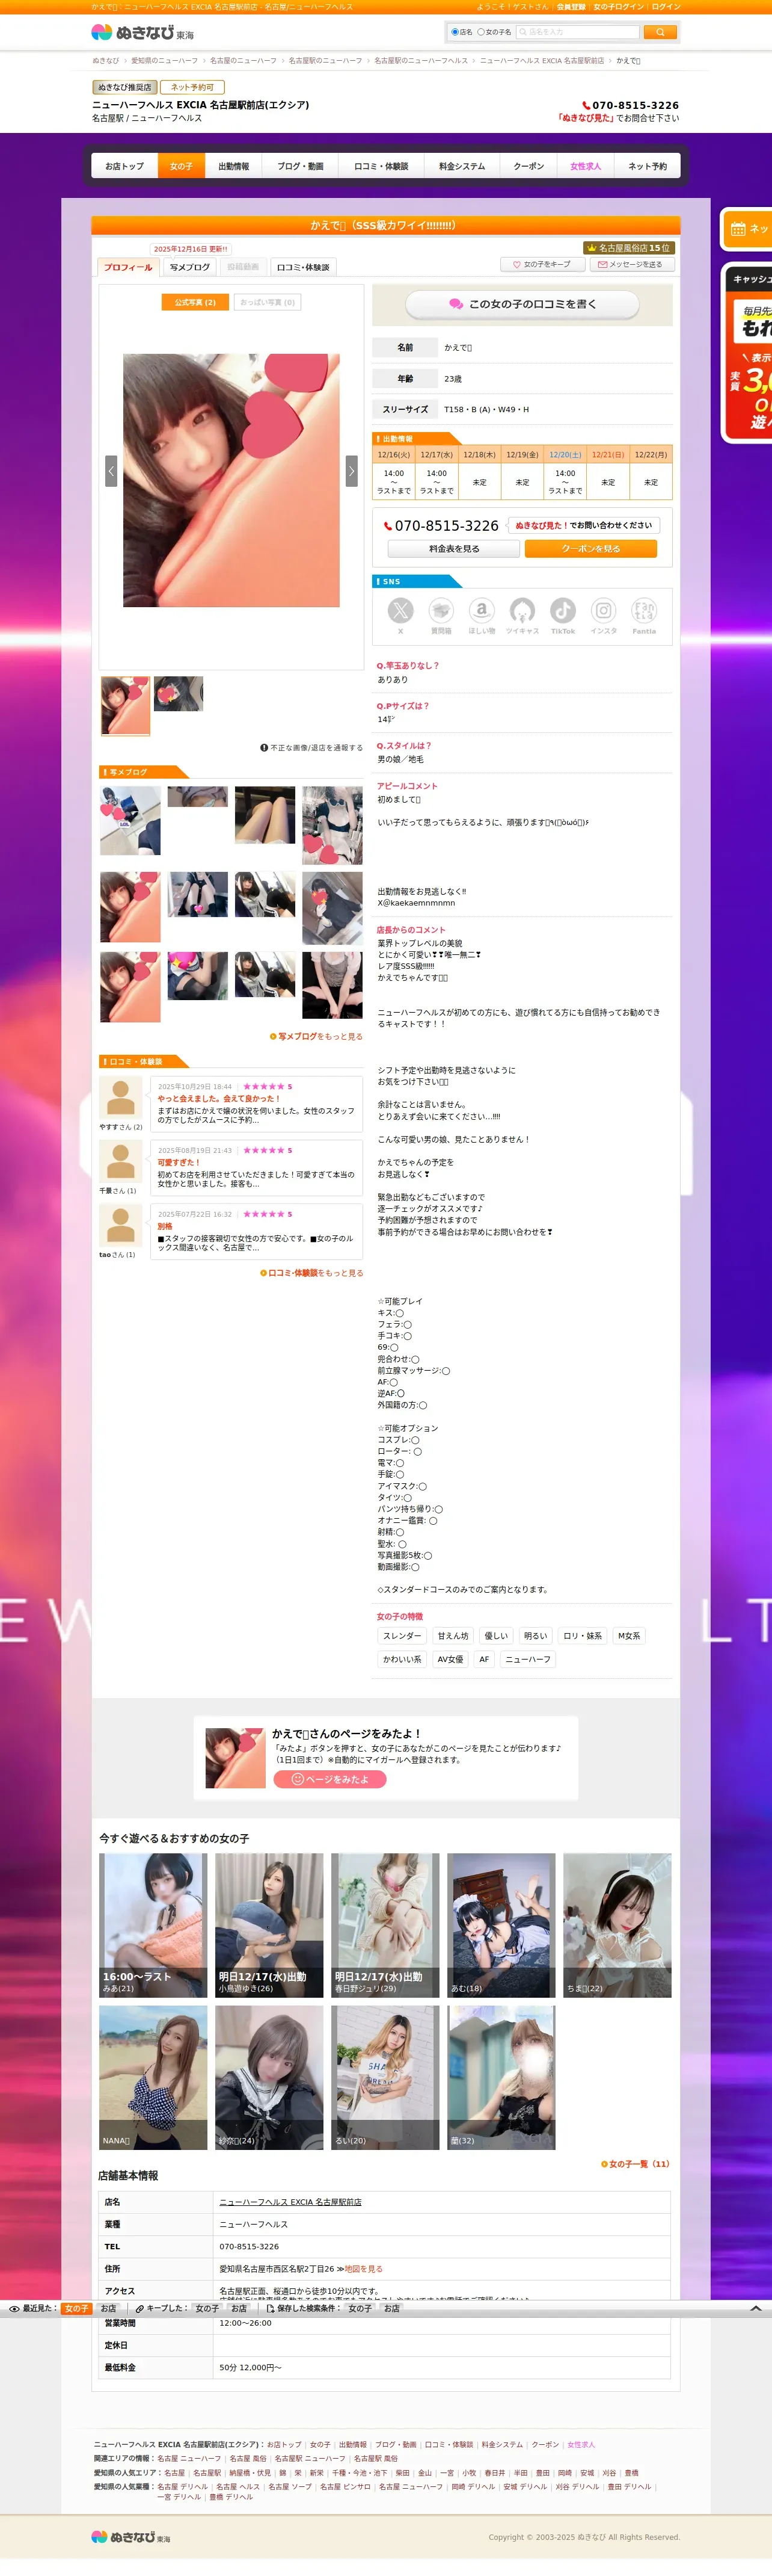Click the orange クーポンを見る button

(x=590, y=549)
